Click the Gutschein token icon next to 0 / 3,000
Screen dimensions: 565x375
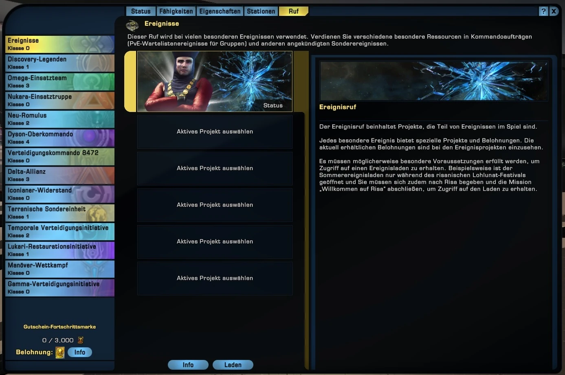pyautogui.click(x=81, y=340)
